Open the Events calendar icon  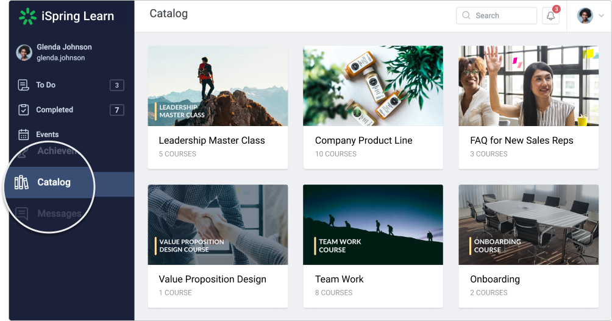click(24, 135)
